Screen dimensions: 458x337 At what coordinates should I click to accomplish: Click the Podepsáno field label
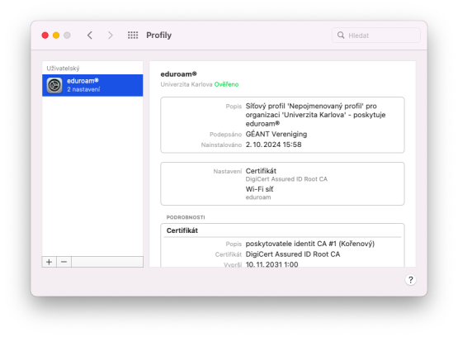coord(225,135)
